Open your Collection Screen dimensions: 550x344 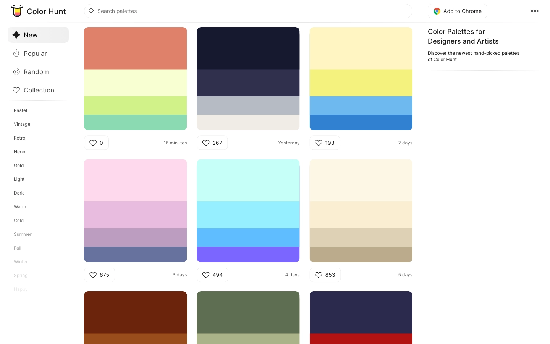[38, 90]
